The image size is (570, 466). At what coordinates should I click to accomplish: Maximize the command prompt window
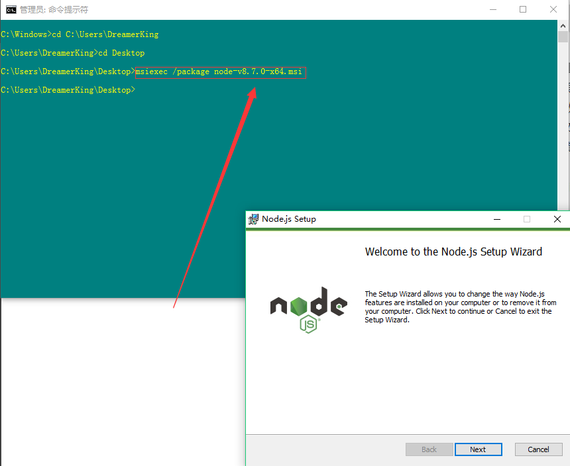coord(523,9)
